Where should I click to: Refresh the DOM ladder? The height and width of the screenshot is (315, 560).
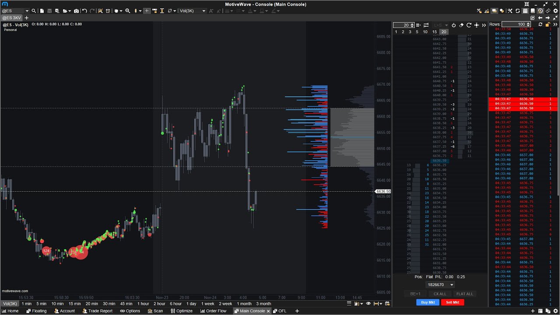tap(469, 25)
